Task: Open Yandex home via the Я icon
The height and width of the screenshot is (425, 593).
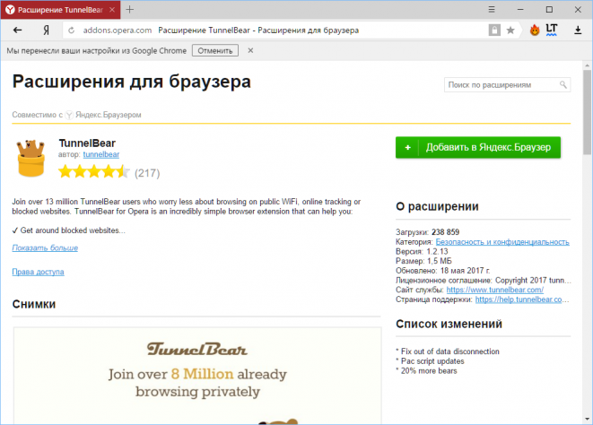Action: 46,30
